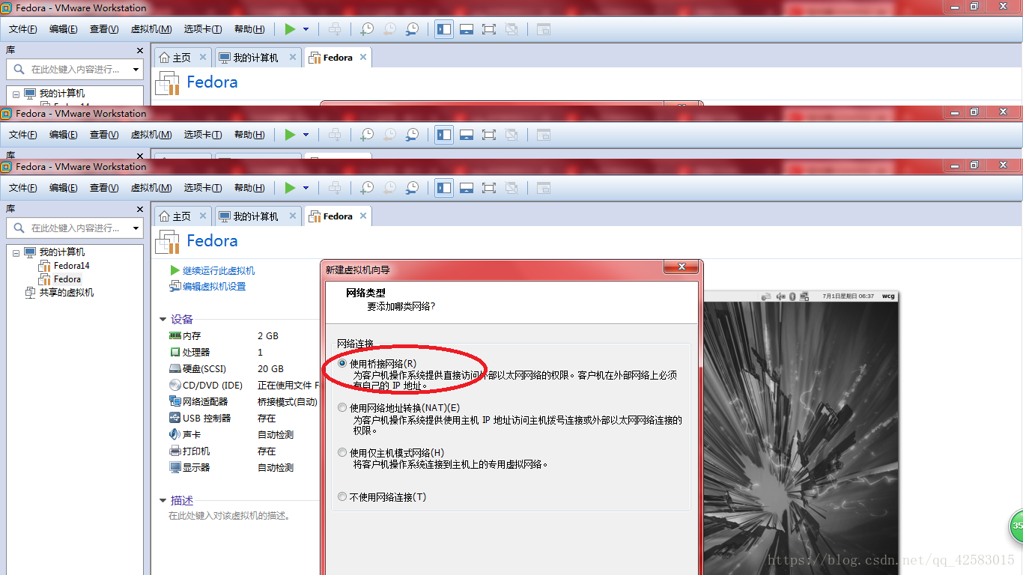The image size is (1023, 575).
Task: Open snapshot manager icon in frontmost window toolbar
Action: pos(413,187)
